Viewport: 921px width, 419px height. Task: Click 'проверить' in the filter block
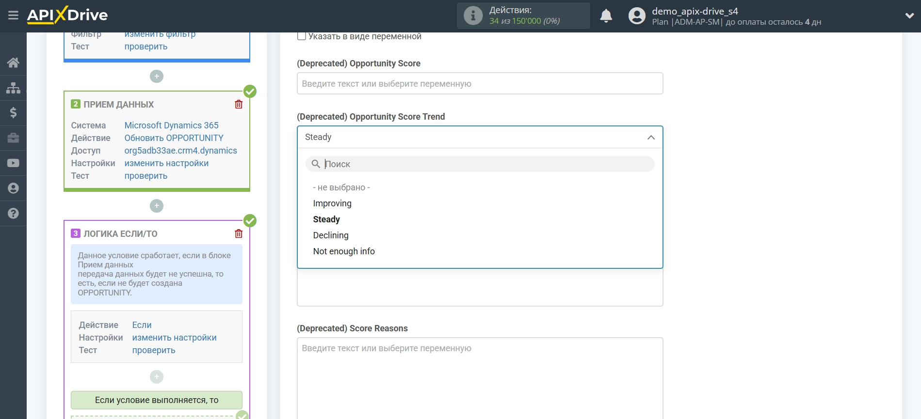point(146,47)
